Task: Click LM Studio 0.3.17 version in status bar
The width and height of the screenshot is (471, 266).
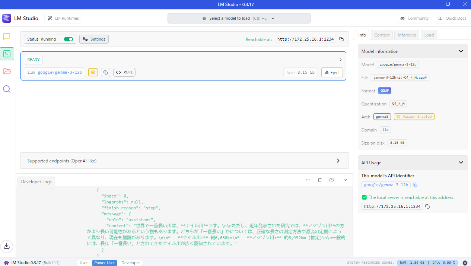Action: 25,263
